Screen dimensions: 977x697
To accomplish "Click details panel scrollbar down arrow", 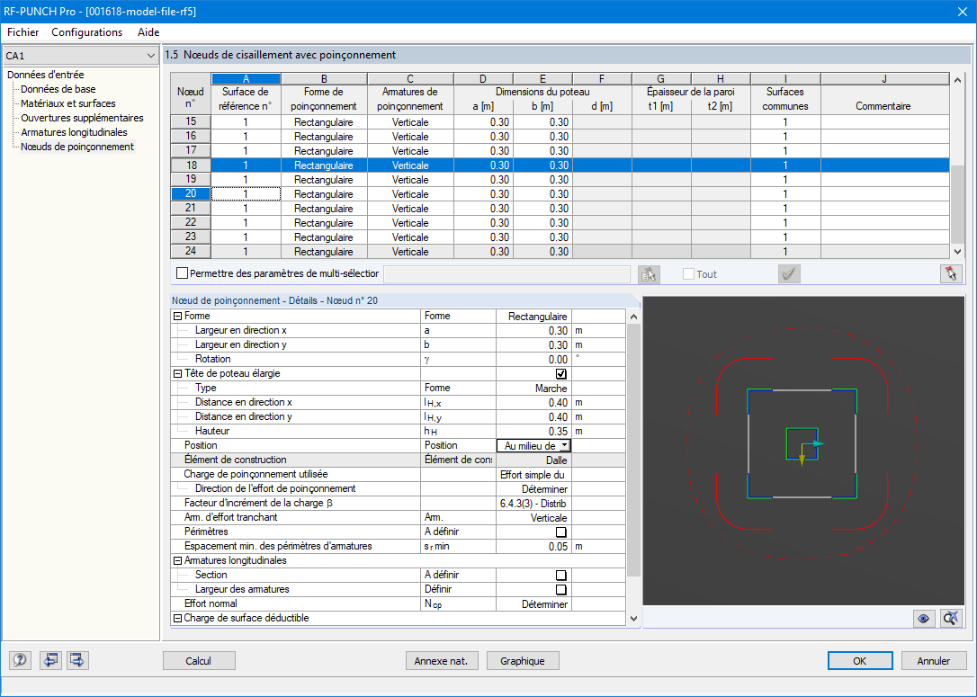I will 633,619.
